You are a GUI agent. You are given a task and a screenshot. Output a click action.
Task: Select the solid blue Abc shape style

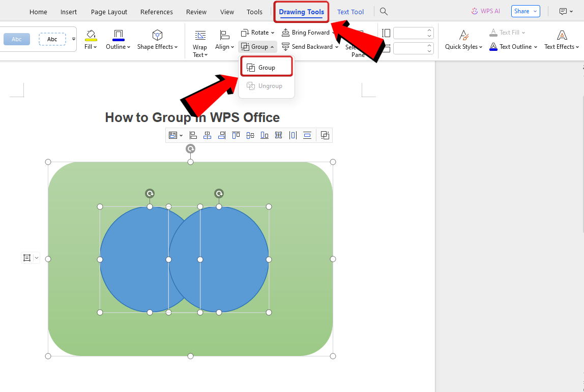click(17, 39)
